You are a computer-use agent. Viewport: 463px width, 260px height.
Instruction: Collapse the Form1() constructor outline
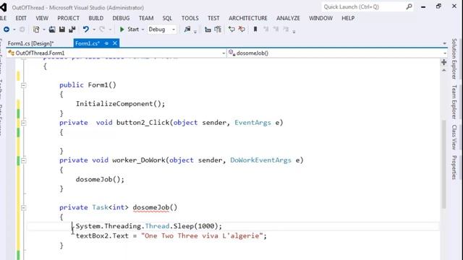tap(24, 85)
